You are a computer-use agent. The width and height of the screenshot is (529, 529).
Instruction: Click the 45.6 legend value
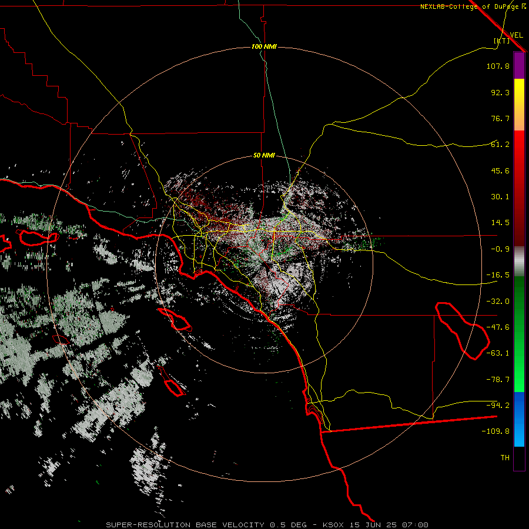click(500, 170)
